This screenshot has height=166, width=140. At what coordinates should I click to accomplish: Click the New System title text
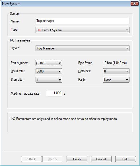click(x=11, y=4)
